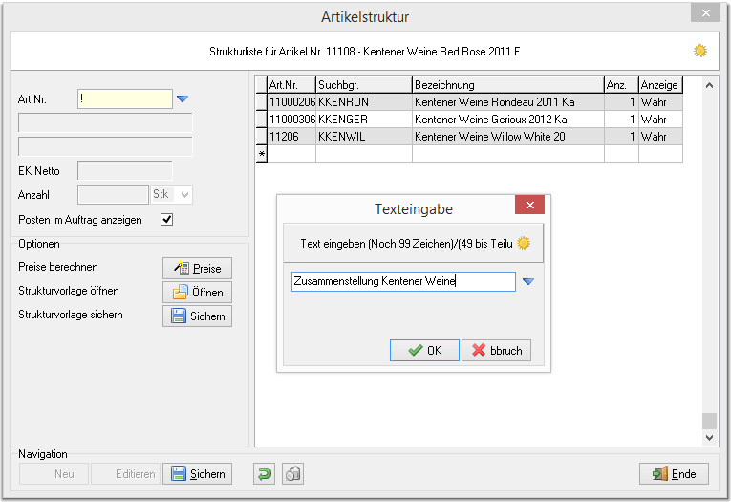731x502 pixels.
Task: Click the row selector of KKENRON row
Action: point(262,102)
